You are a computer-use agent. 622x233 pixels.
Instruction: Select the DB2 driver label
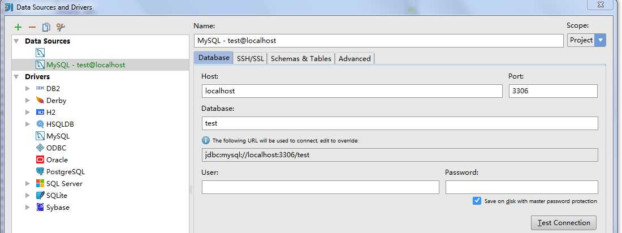coord(53,88)
